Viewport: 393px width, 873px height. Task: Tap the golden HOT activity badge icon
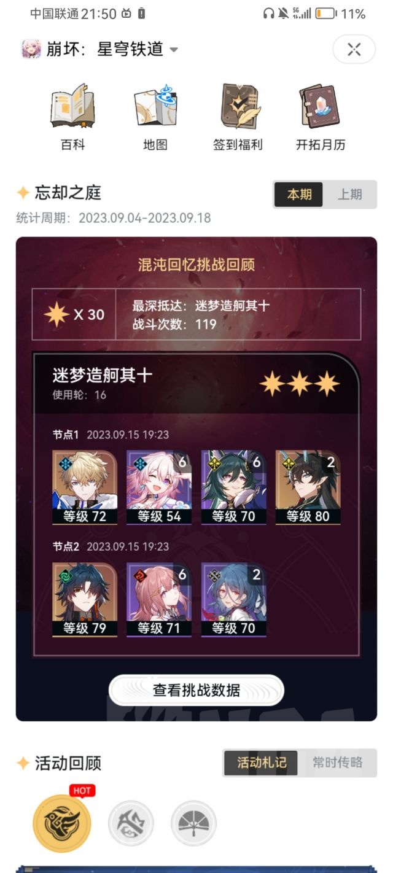point(61,823)
